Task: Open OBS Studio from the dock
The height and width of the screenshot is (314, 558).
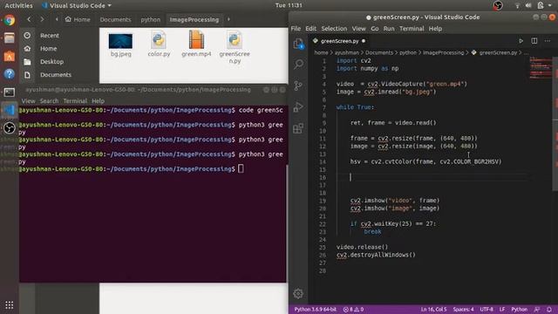Action: (x=10, y=128)
